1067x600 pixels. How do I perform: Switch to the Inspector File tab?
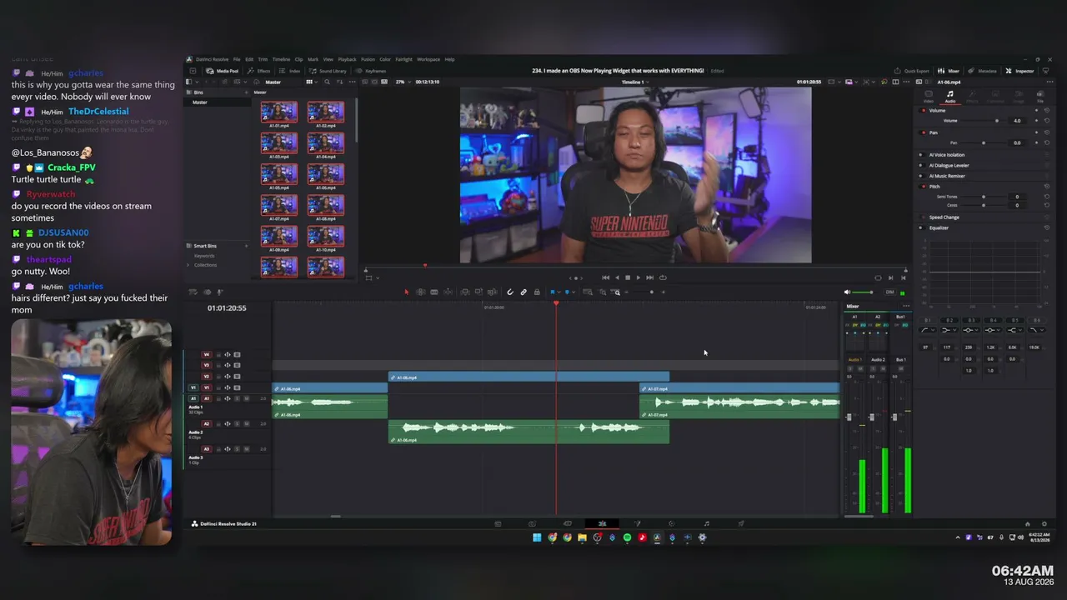click(x=1040, y=97)
